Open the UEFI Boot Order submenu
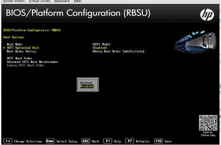 [20, 58]
